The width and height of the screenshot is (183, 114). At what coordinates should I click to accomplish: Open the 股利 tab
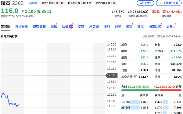click(x=107, y=27)
